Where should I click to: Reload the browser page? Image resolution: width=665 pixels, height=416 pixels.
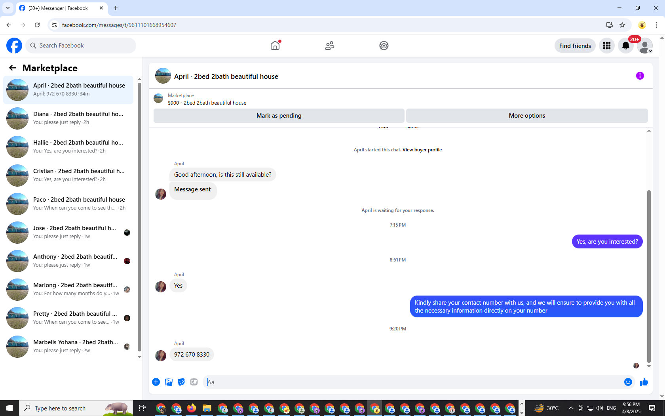[x=37, y=25]
